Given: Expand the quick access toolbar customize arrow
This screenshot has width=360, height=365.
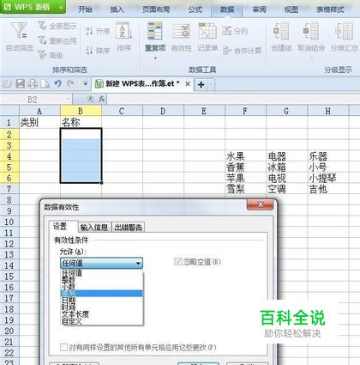Looking at the screenshot, I should (85, 84).
